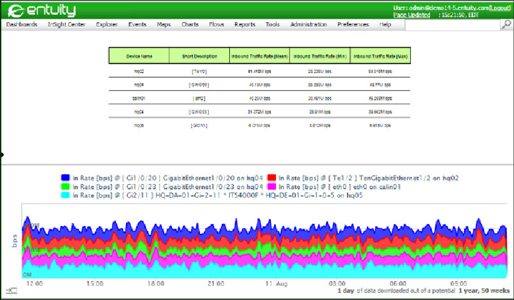Screen dimensions: 514x300
Task: Click the 15:00 time axis label
Action: (95, 283)
